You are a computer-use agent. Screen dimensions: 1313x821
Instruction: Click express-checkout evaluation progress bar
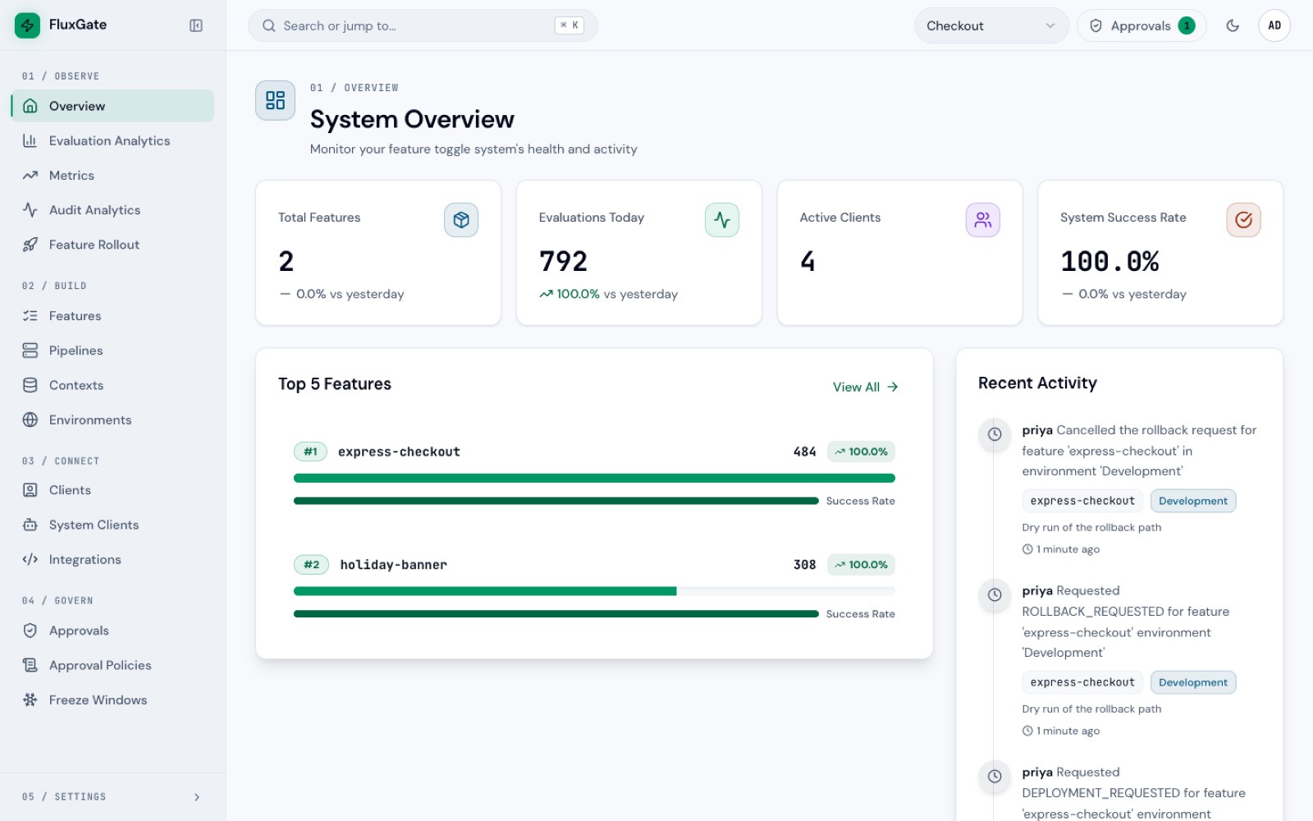(594, 478)
